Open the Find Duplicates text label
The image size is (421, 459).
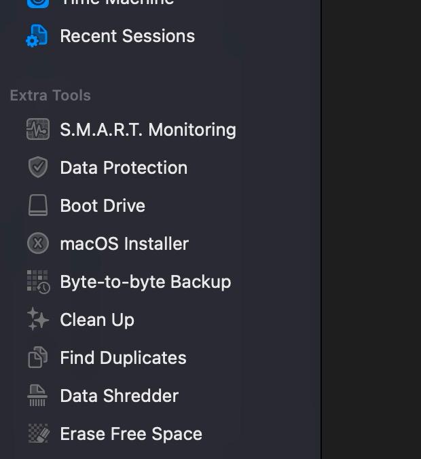click(123, 358)
